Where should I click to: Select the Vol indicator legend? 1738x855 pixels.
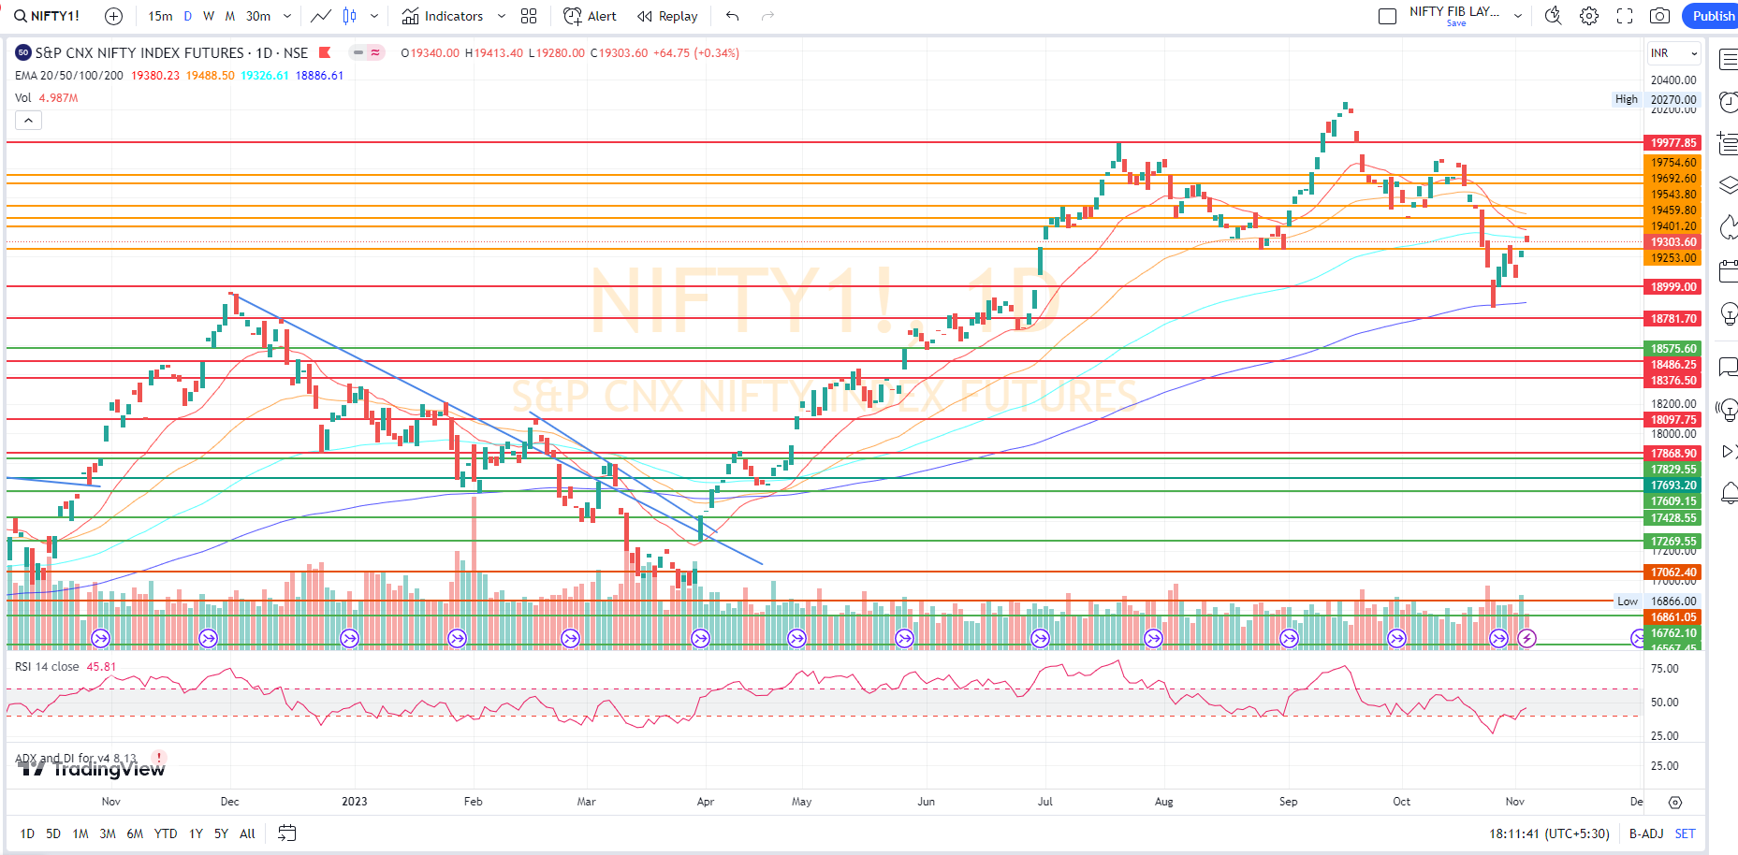(23, 98)
